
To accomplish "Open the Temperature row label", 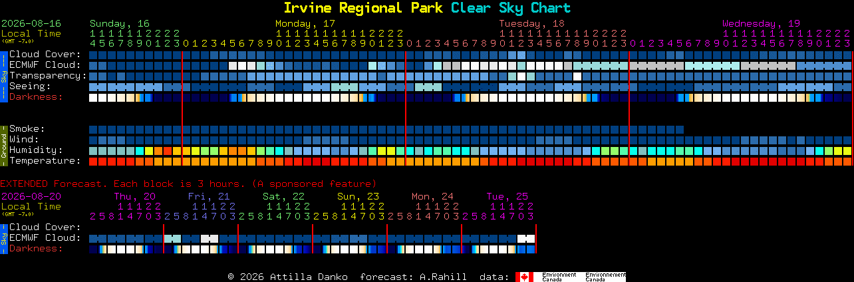I will [x=45, y=161].
